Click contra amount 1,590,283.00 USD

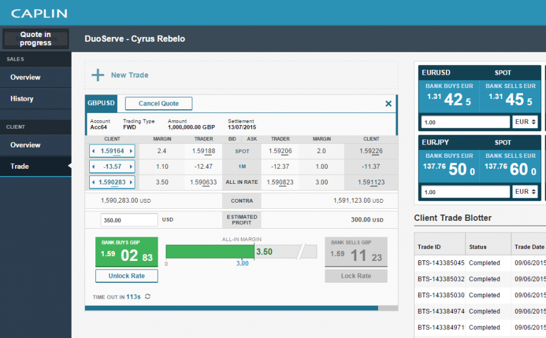(126, 200)
